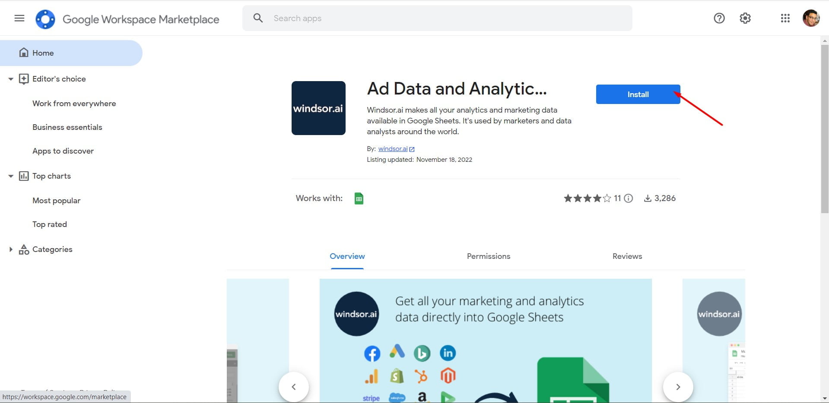Click the Home icon in sidebar
829x403 pixels.
[x=24, y=53]
